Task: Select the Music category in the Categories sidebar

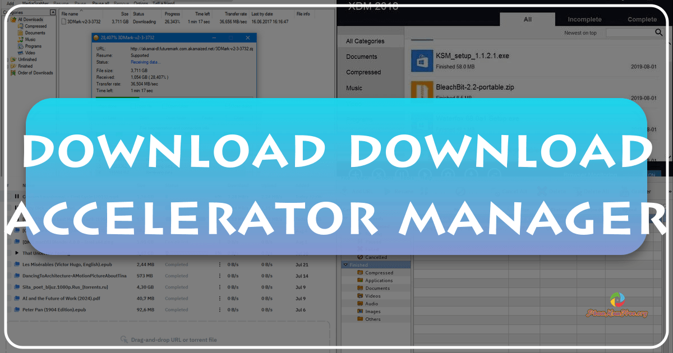Action: tap(30, 40)
